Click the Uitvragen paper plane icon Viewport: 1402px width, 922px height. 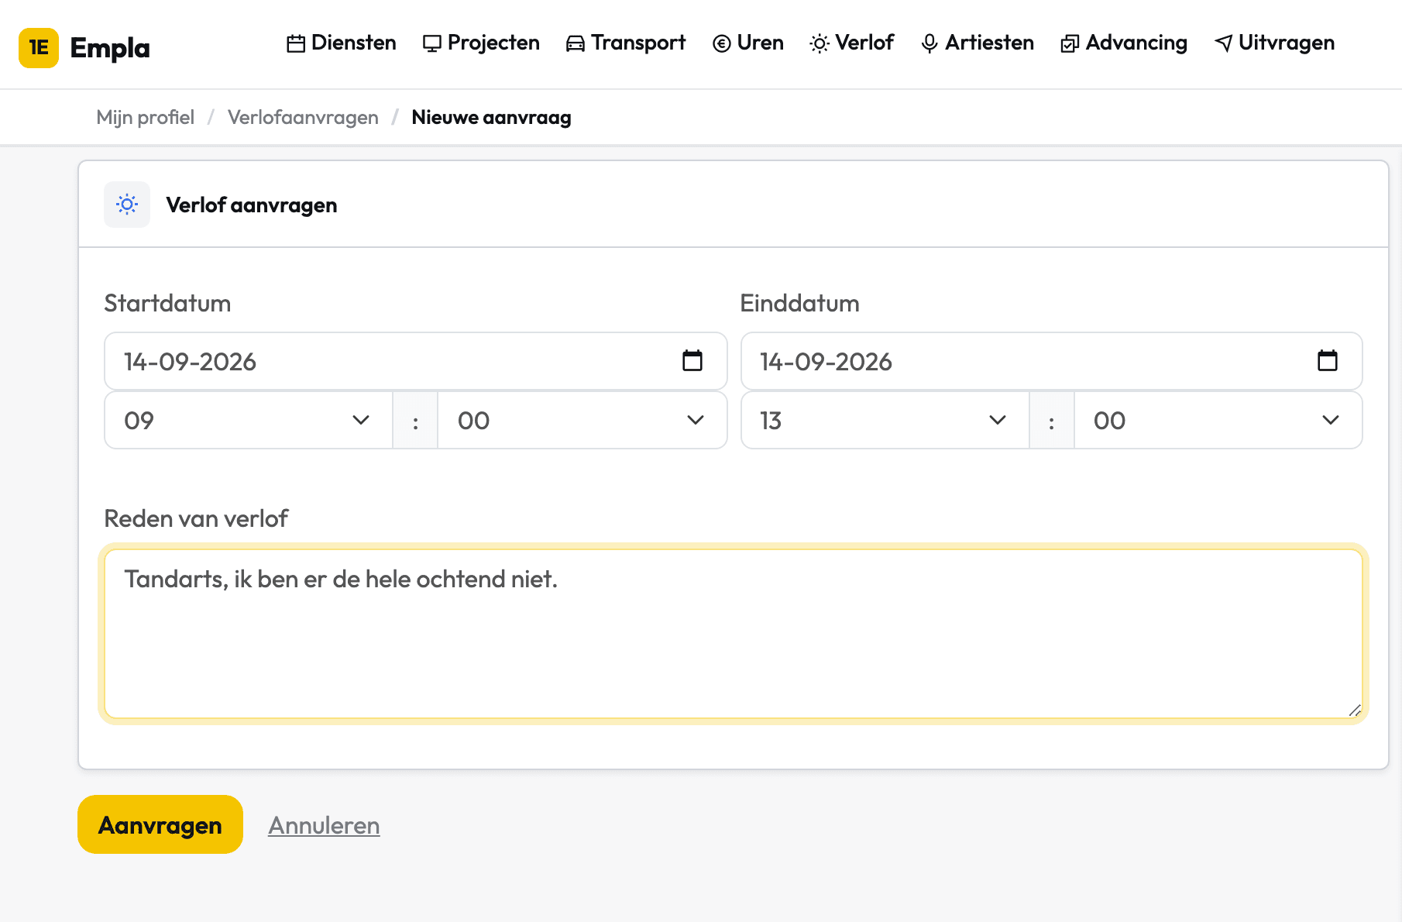pos(1223,43)
